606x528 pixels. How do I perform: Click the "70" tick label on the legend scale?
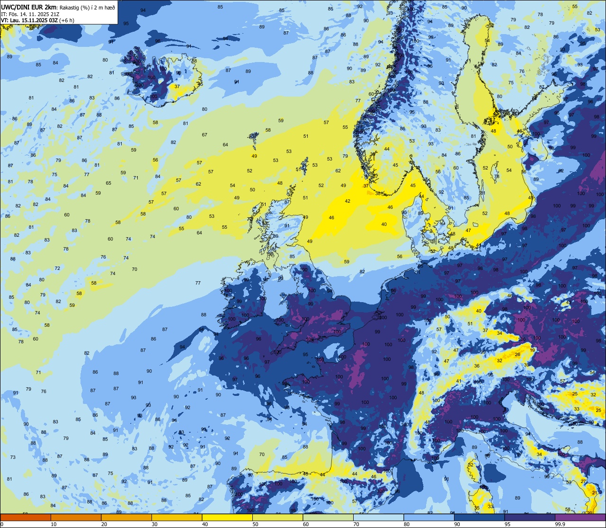coord(356,524)
